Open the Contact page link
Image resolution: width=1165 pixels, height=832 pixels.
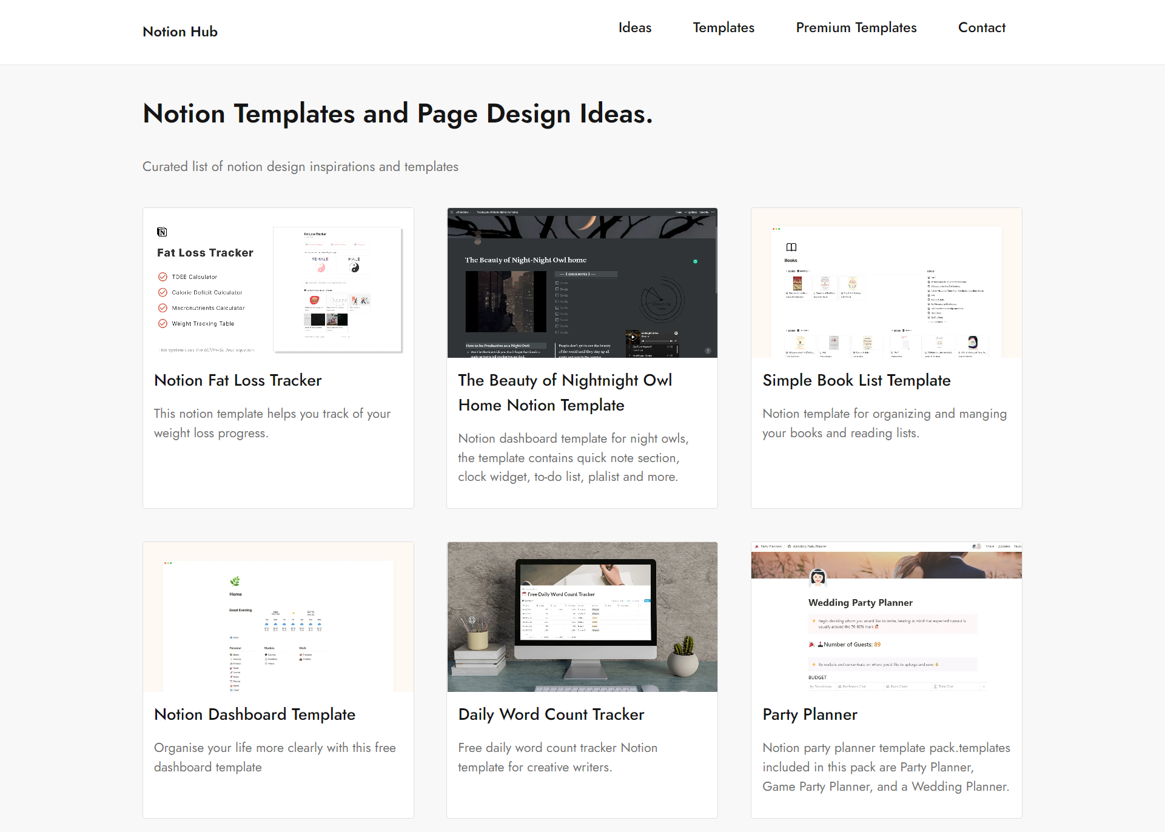click(x=981, y=28)
